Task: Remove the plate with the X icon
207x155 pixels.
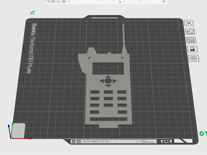Action: click(189, 23)
